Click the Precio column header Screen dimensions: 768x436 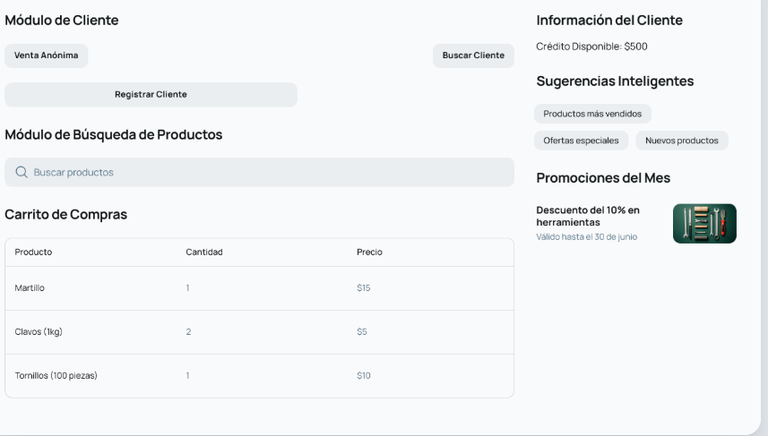pos(369,252)
